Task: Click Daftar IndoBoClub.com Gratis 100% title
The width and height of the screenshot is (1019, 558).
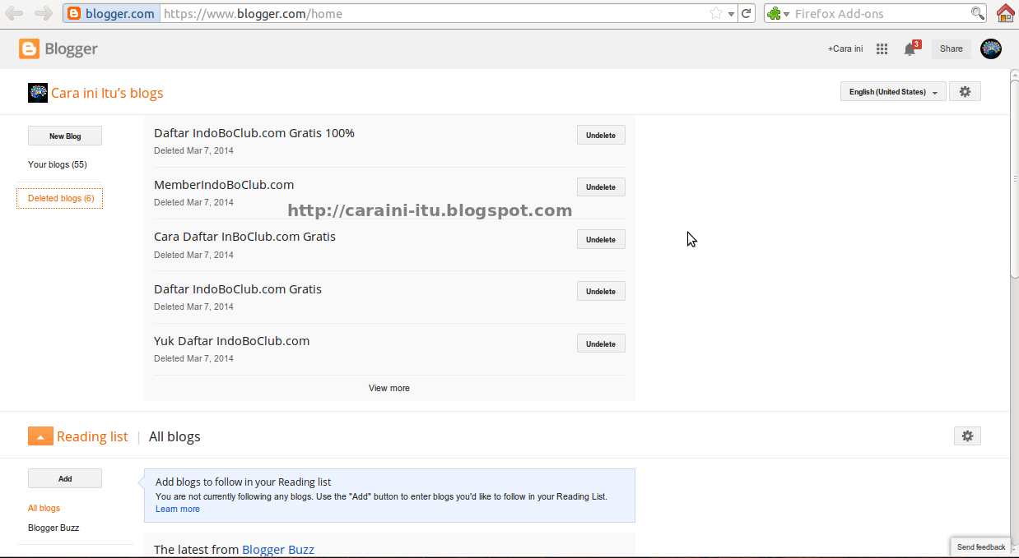Action: [254, 133]
